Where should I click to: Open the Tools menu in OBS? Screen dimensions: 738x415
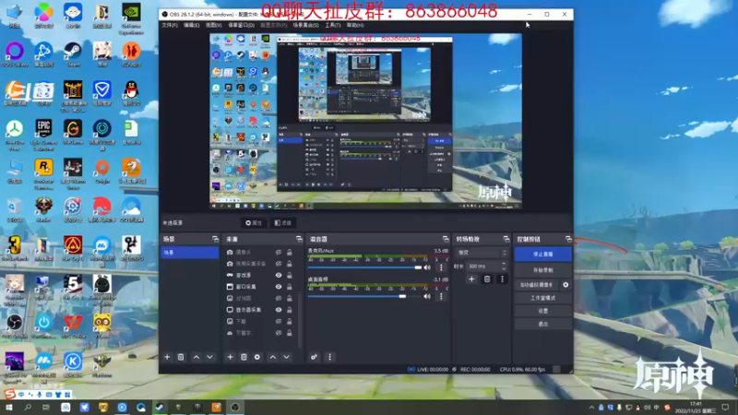[x=332, y=25]
